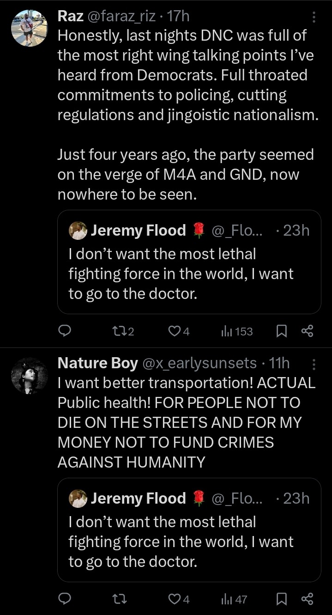Retweet Nature Boy's post
The width and height of the screenshot is (332, 615).
pyautogui.click(x=118, y=599)
